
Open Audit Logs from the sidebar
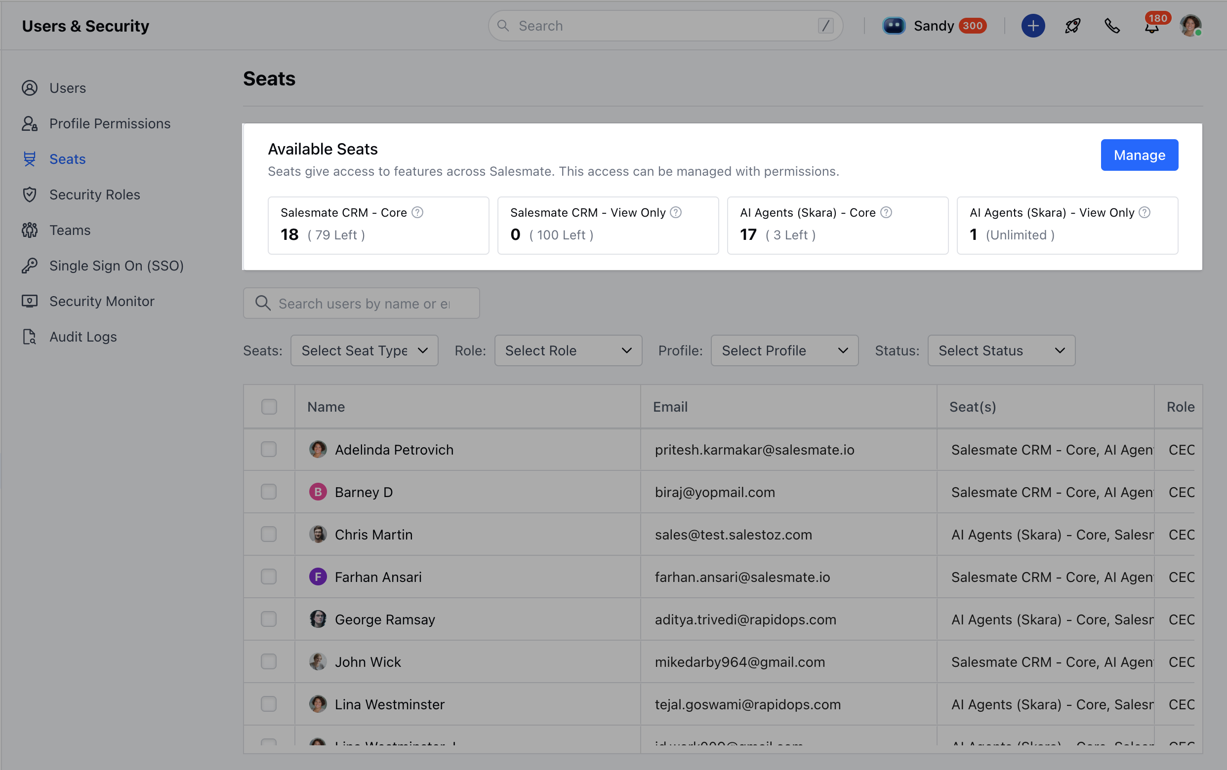pyautogui.click(x=82, y=337)
